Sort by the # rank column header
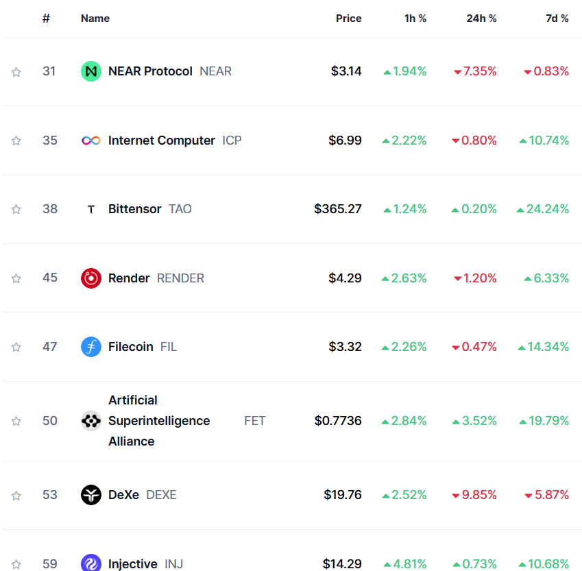Screen dimensions: 582x571 pyautogui.click(x=46, y=19)
